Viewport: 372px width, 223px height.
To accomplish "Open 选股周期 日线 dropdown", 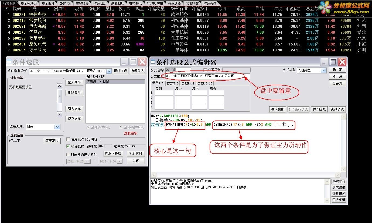I will (57, 127).
